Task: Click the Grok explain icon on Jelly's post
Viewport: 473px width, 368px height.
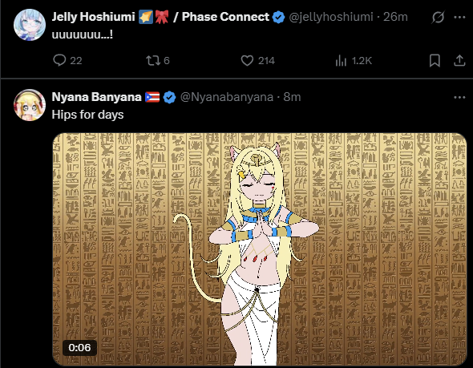Action: coord(438,17)
